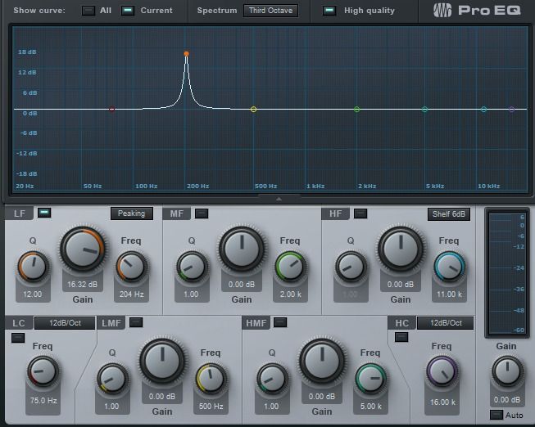Click the MF Freq knob
The width and height of the screenshot is (535, 427).
point(290,267)
